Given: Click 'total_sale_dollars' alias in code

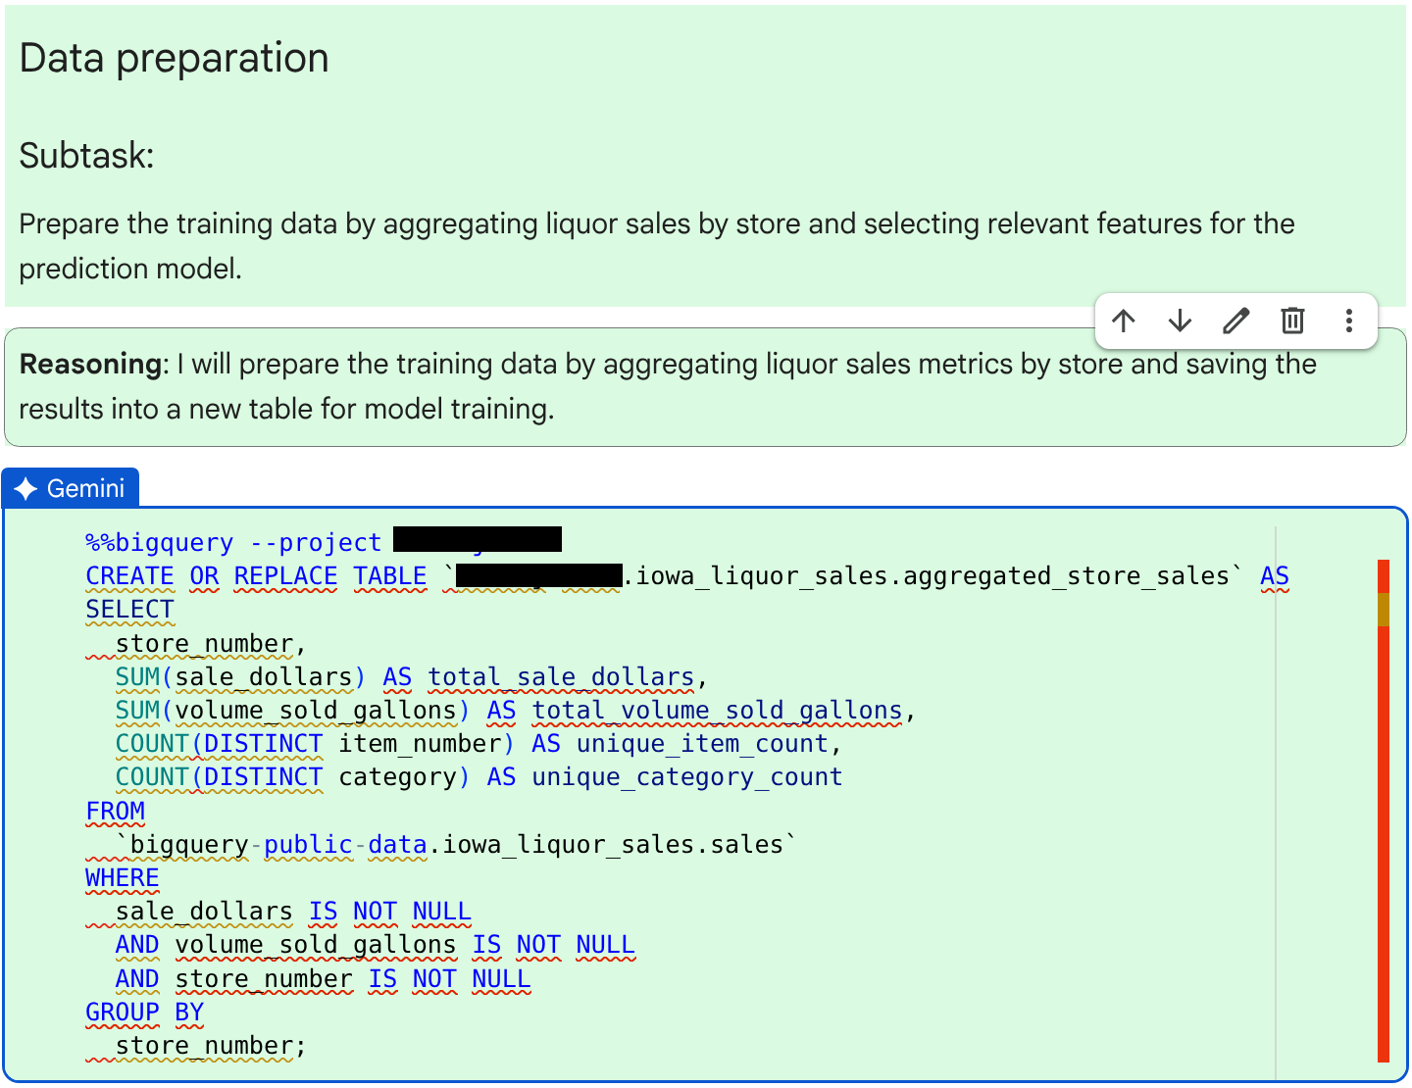Looking at the screenshot, I should (x=561, y=677).
